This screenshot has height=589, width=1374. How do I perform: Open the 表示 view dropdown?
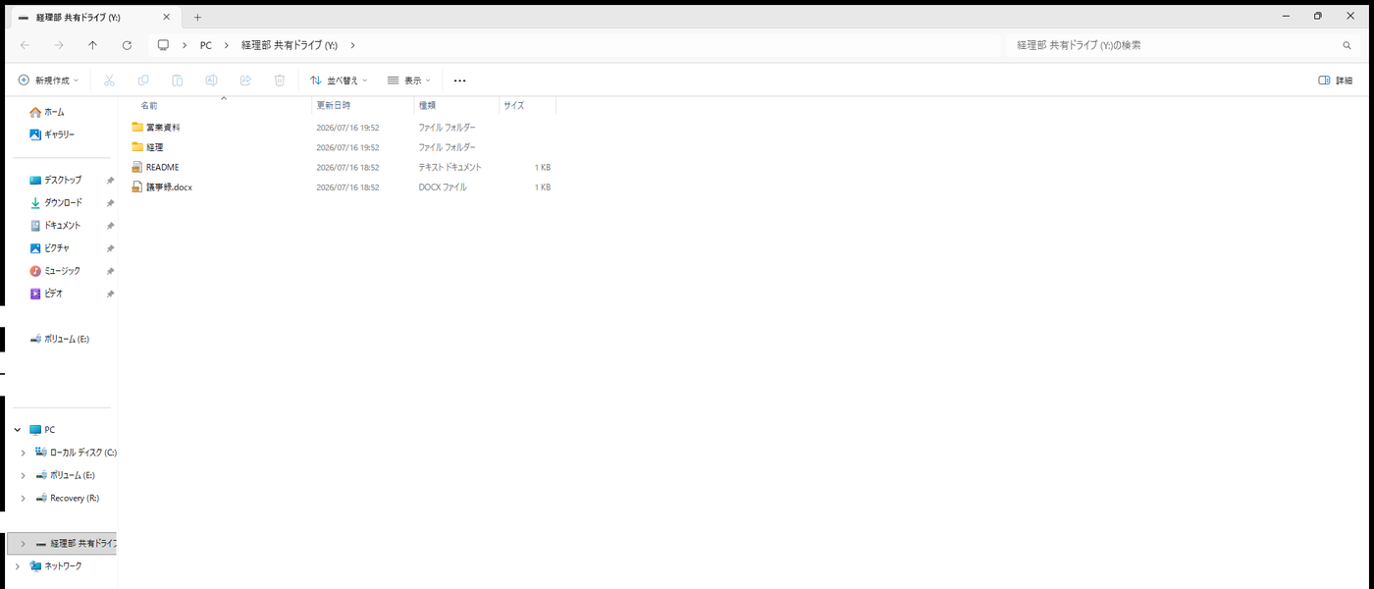point(409,80)
